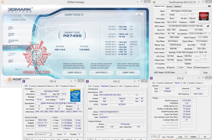Select Memory tab in middle CPU-Z window
Screen dimensions: 212x140
coord(114,86)
